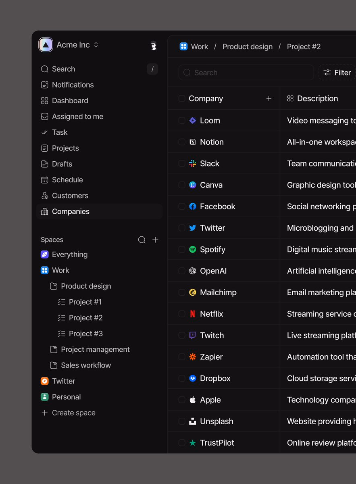Viewport: 356px width, 484px height.
Task: Click the Customers person icon
Action: coord(45,196)
